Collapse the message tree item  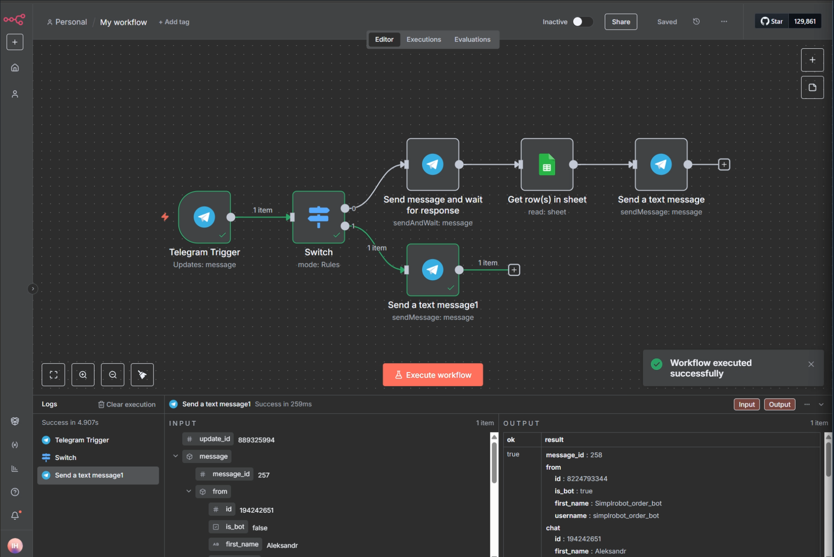tap(176, 456)
